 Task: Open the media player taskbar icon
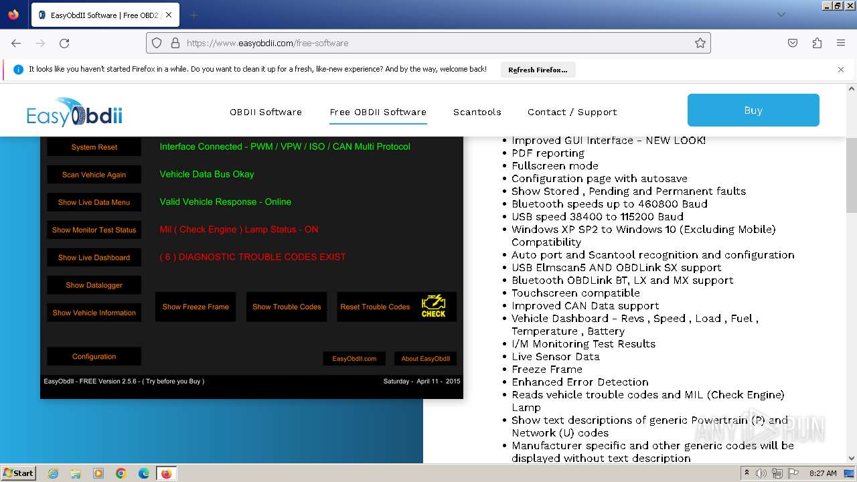tap(98, 473)
